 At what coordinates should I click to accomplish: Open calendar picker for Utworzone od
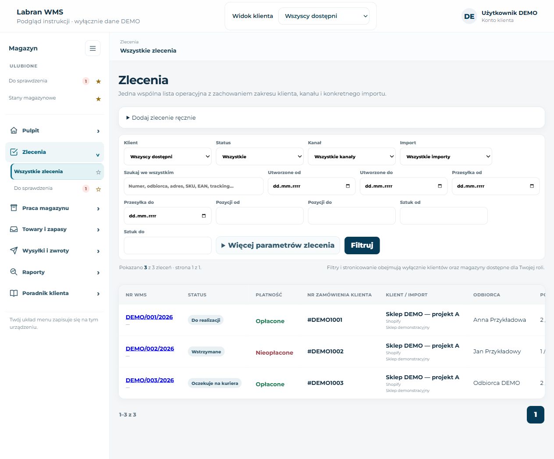point(348,186)
